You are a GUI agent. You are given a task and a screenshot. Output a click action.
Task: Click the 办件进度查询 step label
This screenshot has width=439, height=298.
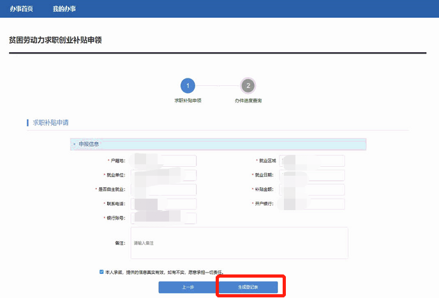pos(248,101)
